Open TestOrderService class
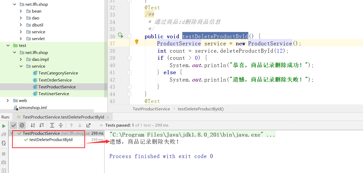Screen dimensions: 363x173 pos(55,80)
